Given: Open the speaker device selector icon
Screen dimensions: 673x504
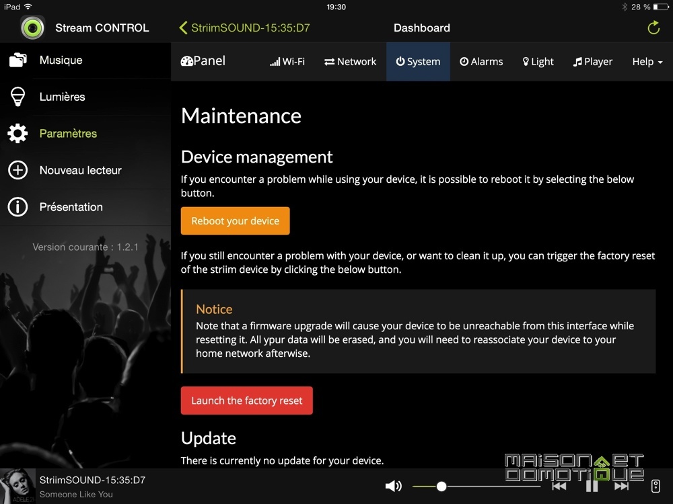Looking at the screenshot, I should (656, 486).
